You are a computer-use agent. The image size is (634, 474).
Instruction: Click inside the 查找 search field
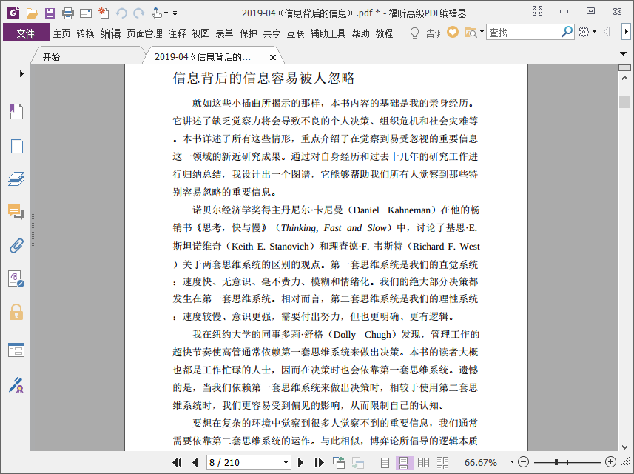coord(523,32)
